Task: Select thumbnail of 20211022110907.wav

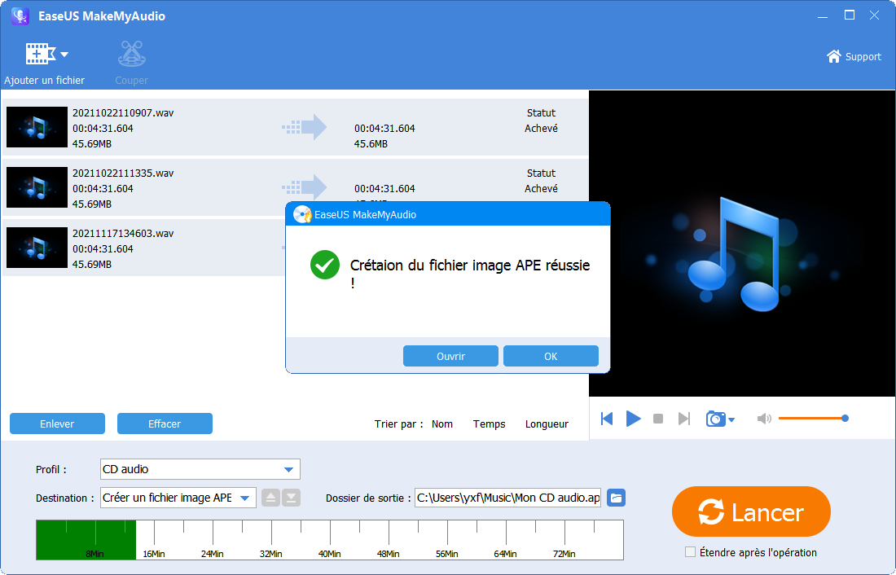Action: tap(37, 127)
